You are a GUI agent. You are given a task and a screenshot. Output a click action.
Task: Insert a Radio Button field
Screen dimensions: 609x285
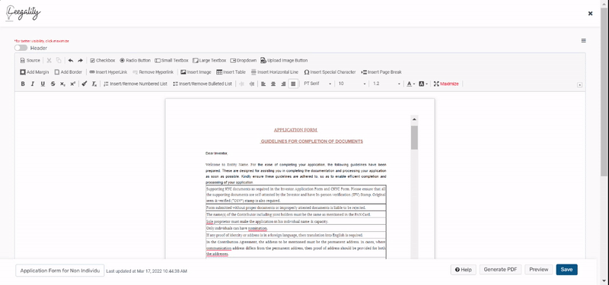pos(136,61)
